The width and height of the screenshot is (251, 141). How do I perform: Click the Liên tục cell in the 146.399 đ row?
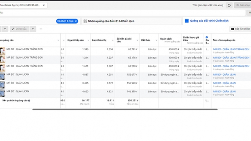tap(152, 92)
